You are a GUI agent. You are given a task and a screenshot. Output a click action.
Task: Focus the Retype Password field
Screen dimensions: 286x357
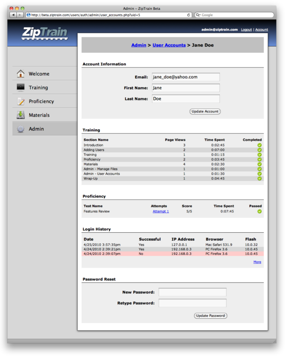(192, 303)
